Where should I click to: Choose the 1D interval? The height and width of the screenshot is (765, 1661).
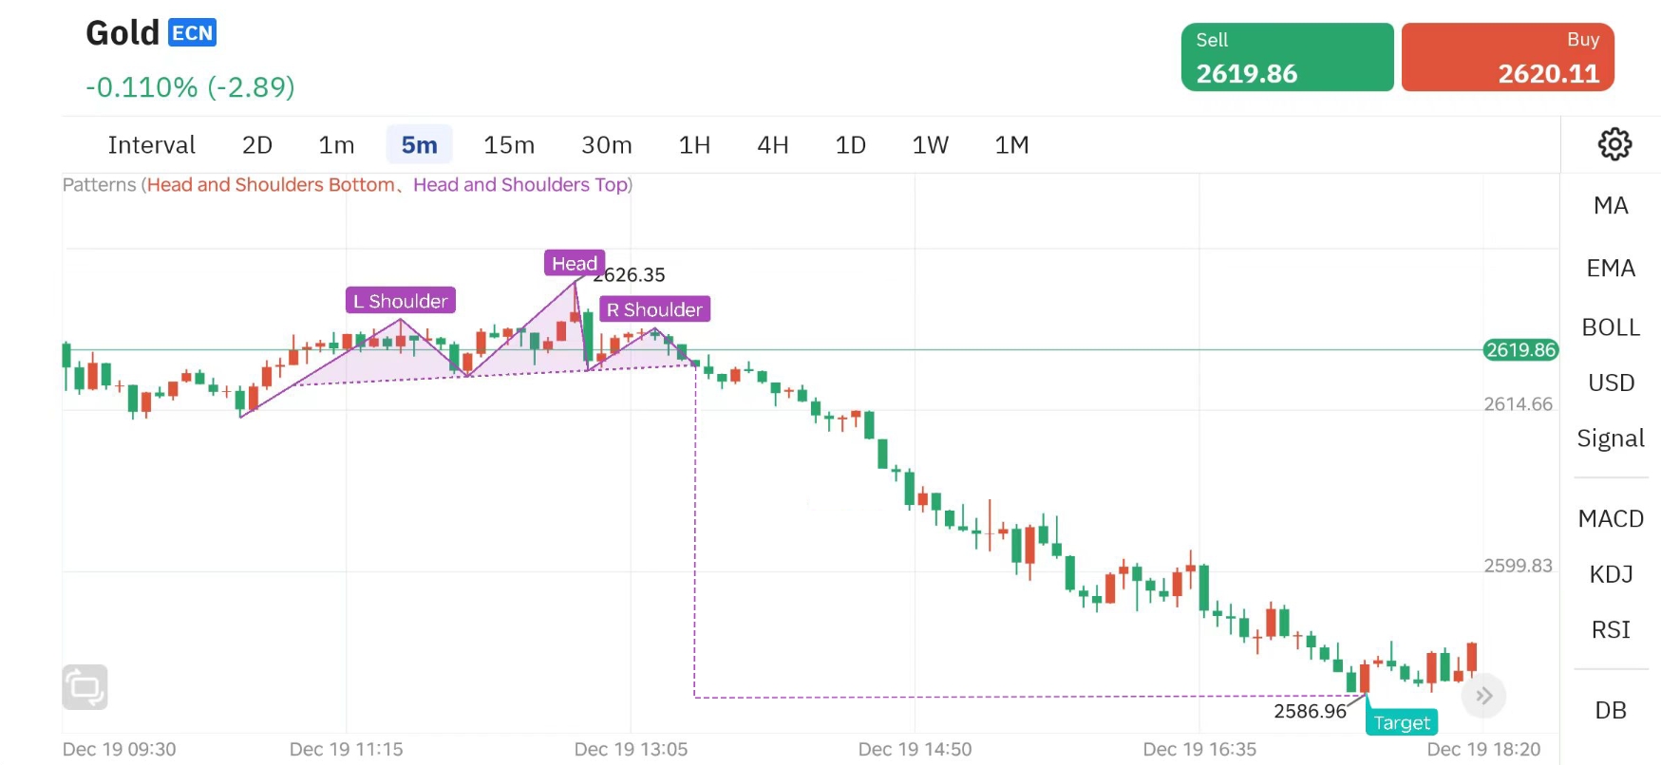(x=850, y=145)
